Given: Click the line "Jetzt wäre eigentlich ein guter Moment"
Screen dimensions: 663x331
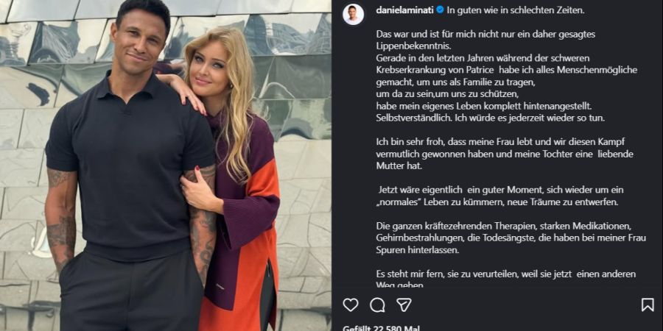Looking at the screenshot, I should pyautogui.click(x=500, y=190).
